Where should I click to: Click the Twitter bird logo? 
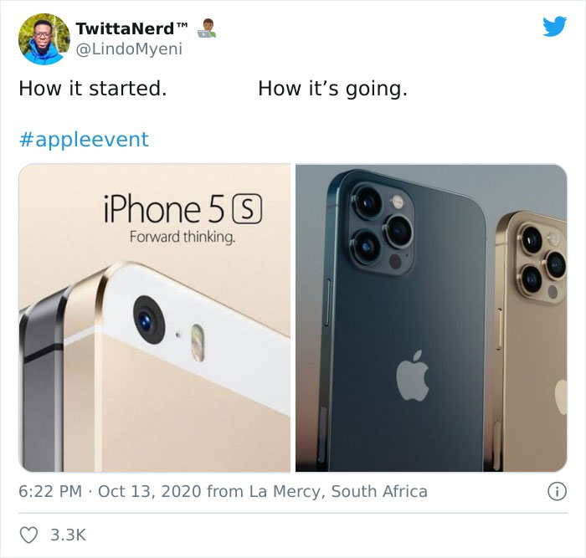[x=553, y=27]
